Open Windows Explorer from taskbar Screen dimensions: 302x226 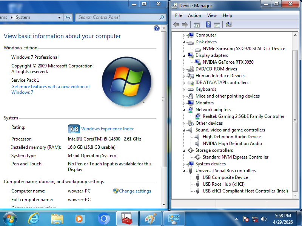point(57,219)
